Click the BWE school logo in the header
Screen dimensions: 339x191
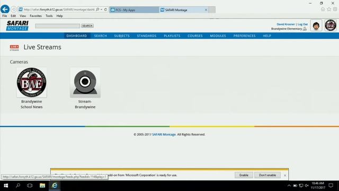[x=331, y=25]
